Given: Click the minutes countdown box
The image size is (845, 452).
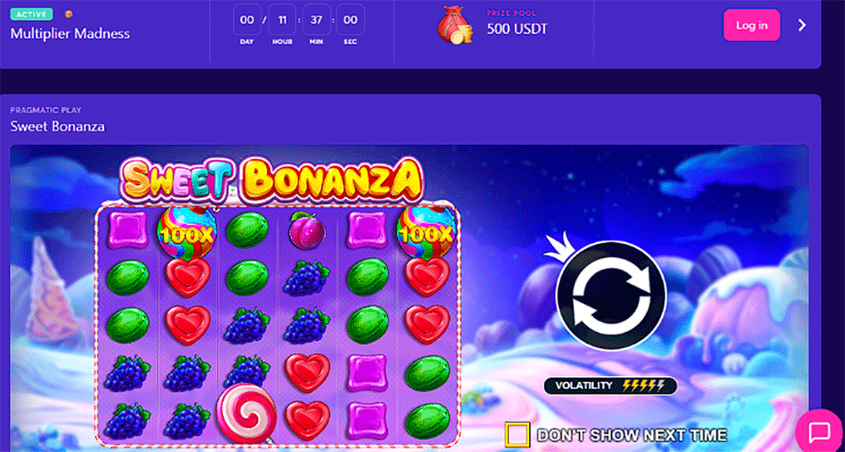Looking at the screenshot, I should click(317, 20).
